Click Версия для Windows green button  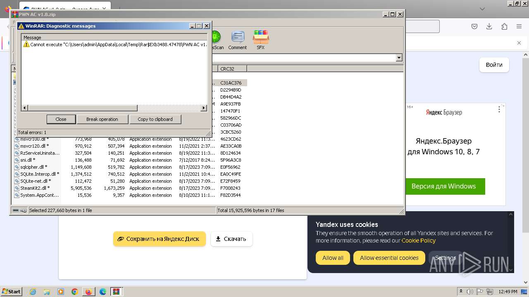[x=443, y=186]
